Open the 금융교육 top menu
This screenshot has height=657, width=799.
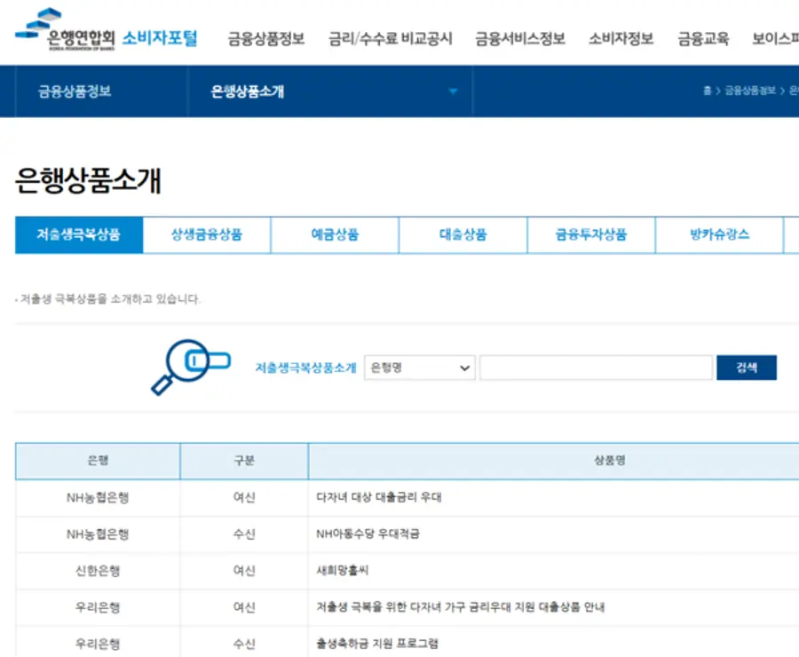(x=703, y=39)
